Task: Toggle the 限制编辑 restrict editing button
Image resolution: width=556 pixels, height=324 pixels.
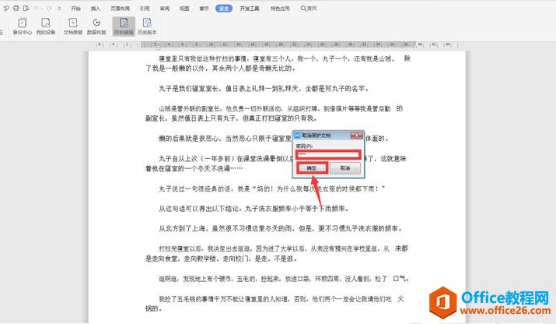Action: 124,26
